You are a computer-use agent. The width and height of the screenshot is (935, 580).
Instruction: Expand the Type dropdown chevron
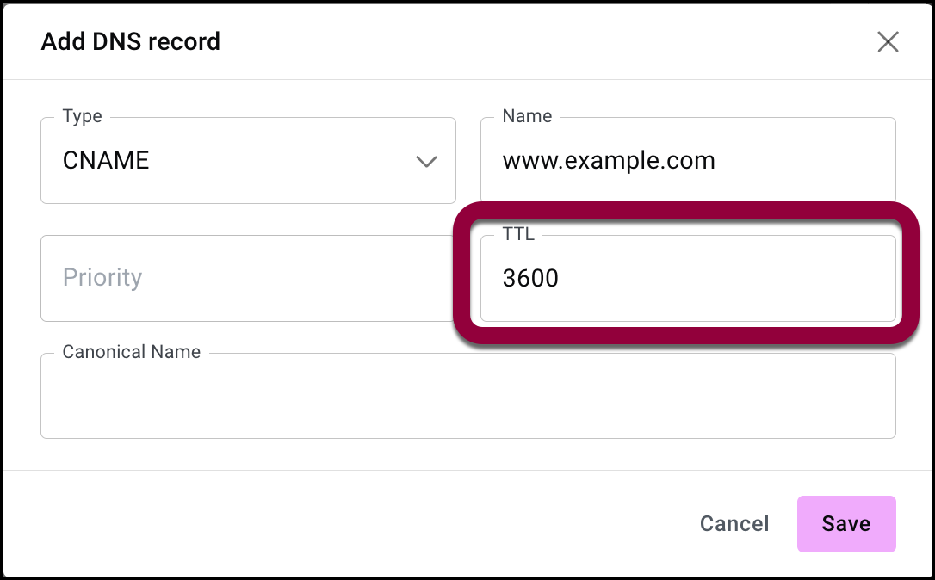pos(426,162)
